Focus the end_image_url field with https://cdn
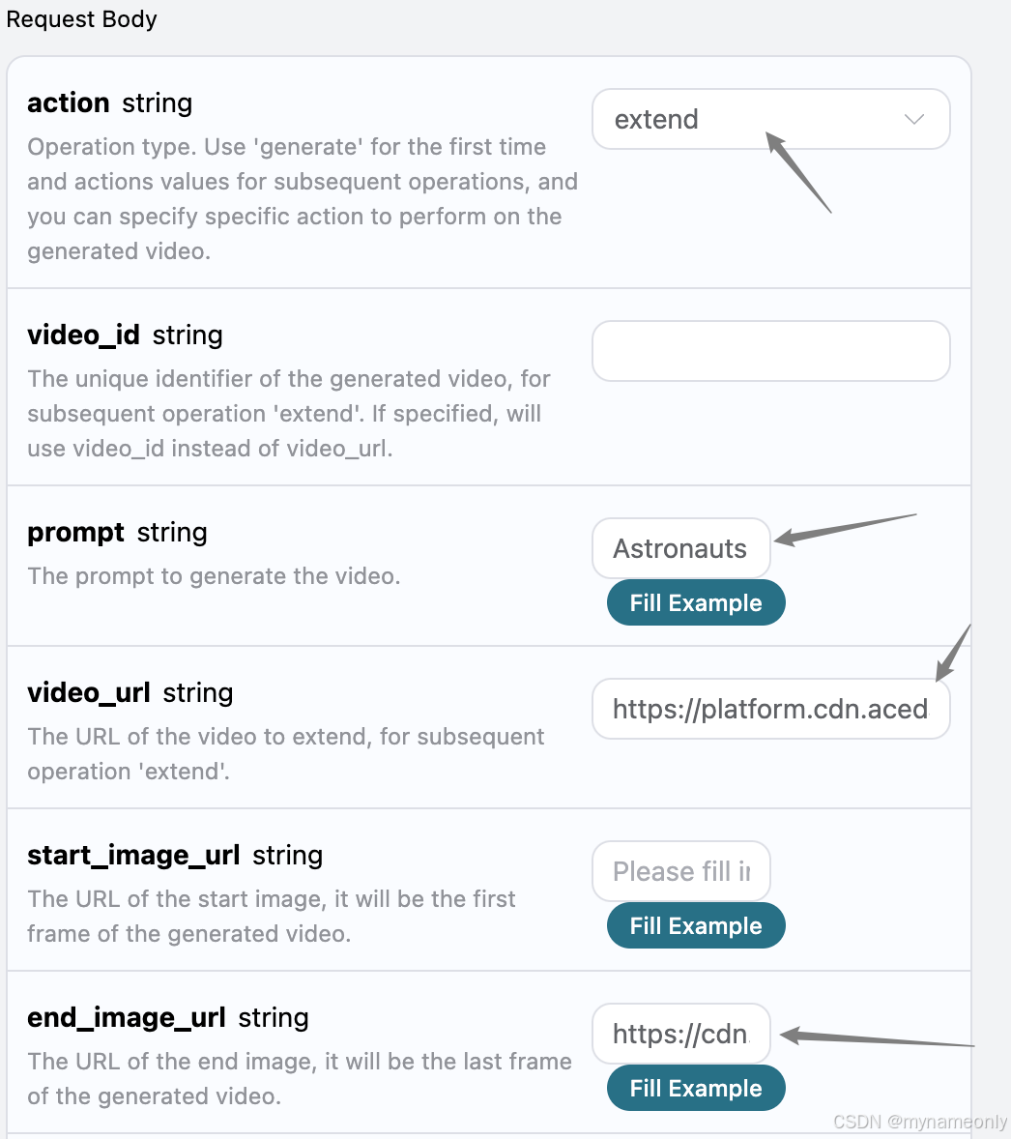The image size is (1011, 1139). (x=680, y=1034)
